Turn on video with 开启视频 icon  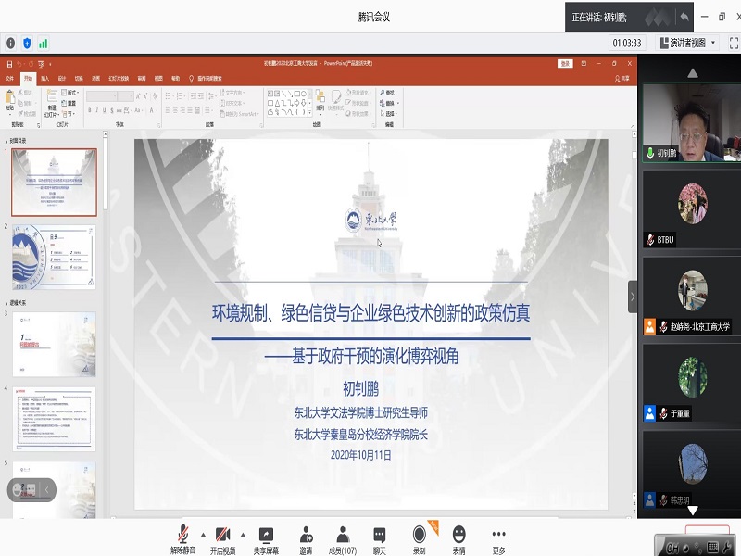[222, 534]
